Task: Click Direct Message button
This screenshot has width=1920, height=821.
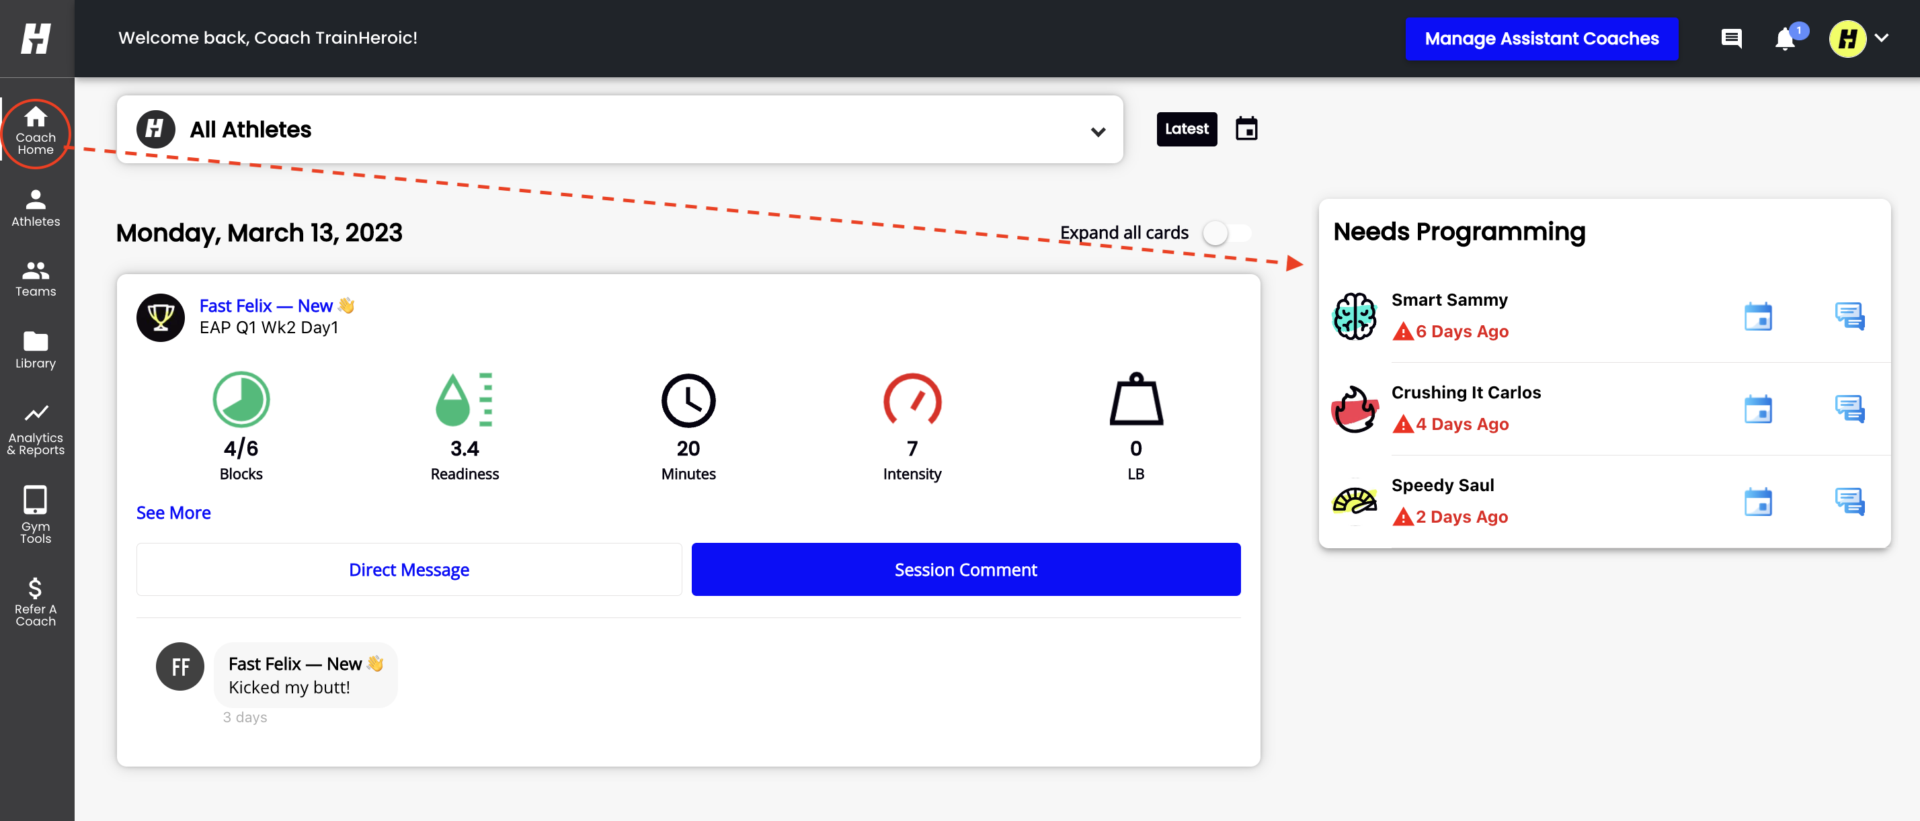Action: [x=409, y=570]
